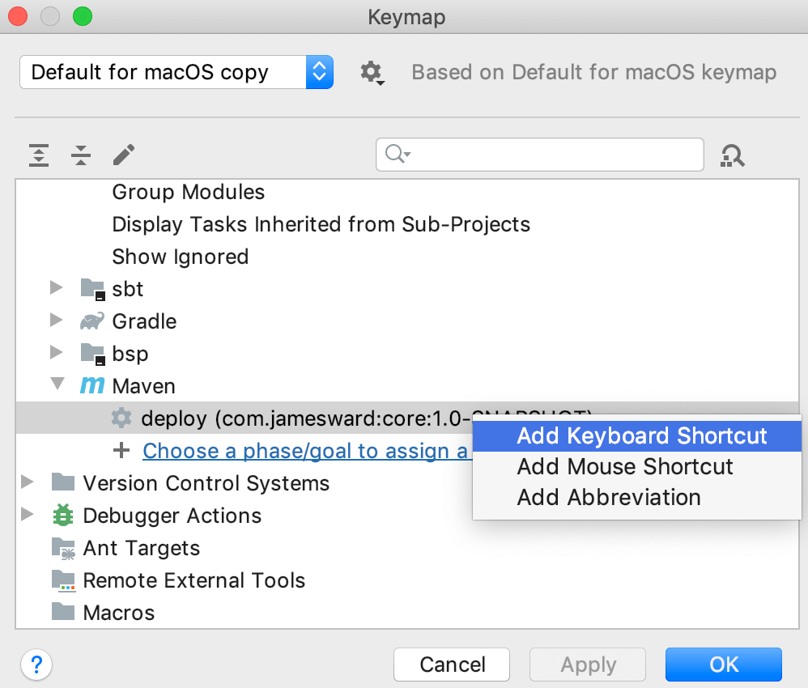Click the Cancel button

(452, 665)
